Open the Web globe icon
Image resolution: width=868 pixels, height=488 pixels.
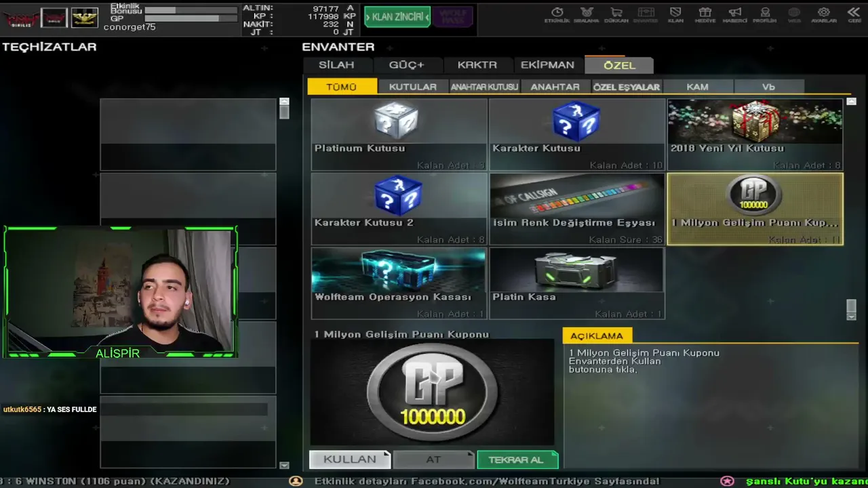coord(794,15)
